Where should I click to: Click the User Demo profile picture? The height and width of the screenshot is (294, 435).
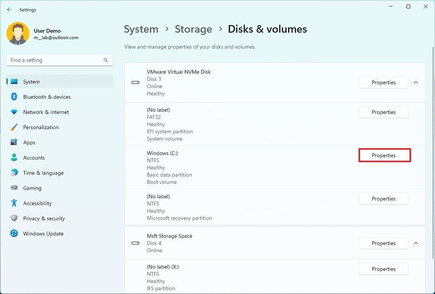17,33
